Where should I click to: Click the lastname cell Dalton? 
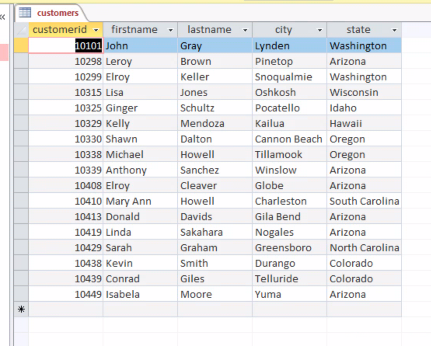(x=215, y=139)
